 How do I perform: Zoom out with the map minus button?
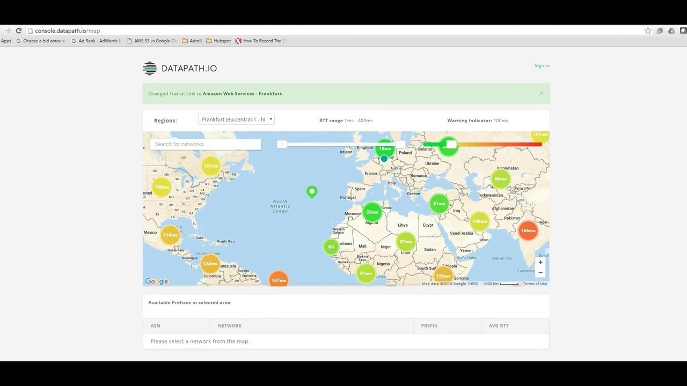point(540,272)
